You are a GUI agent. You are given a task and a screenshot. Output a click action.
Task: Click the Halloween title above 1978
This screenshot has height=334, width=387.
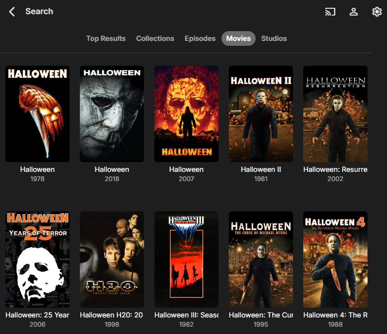pos(37,169)
